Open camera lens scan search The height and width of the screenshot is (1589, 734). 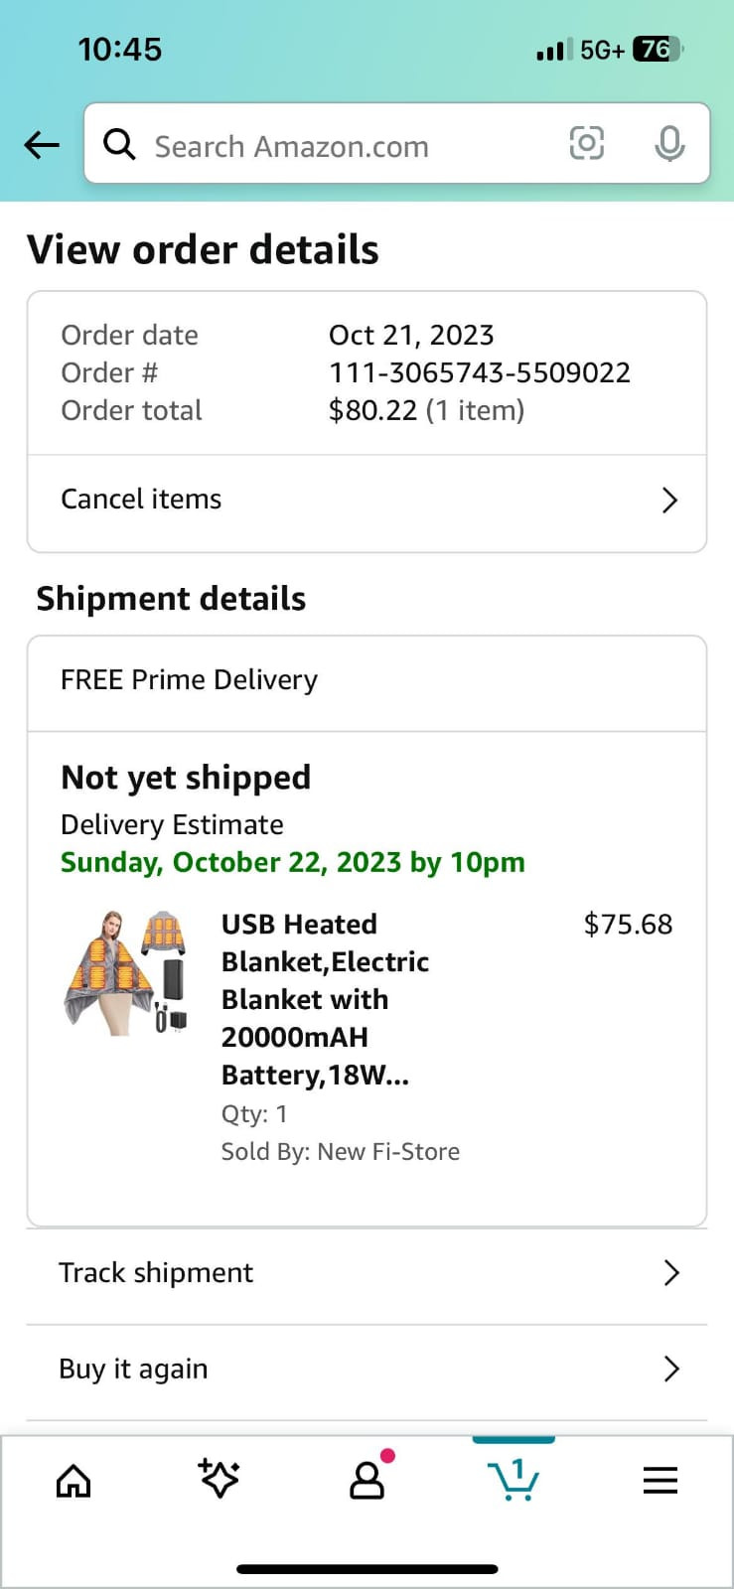point(586,144)
